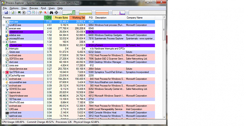Collapse the rundll32.exe tree node
The width and height of the screenshot is (244, 126).
[4, 25]
